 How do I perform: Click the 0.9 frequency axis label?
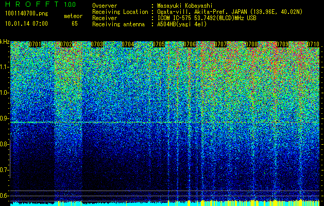pyautogui.click(x=4, y=118)
